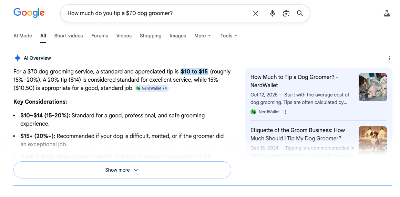Open Search Labs flask icon
This screenshot has height=197, width=400.
tap(387, 13)
